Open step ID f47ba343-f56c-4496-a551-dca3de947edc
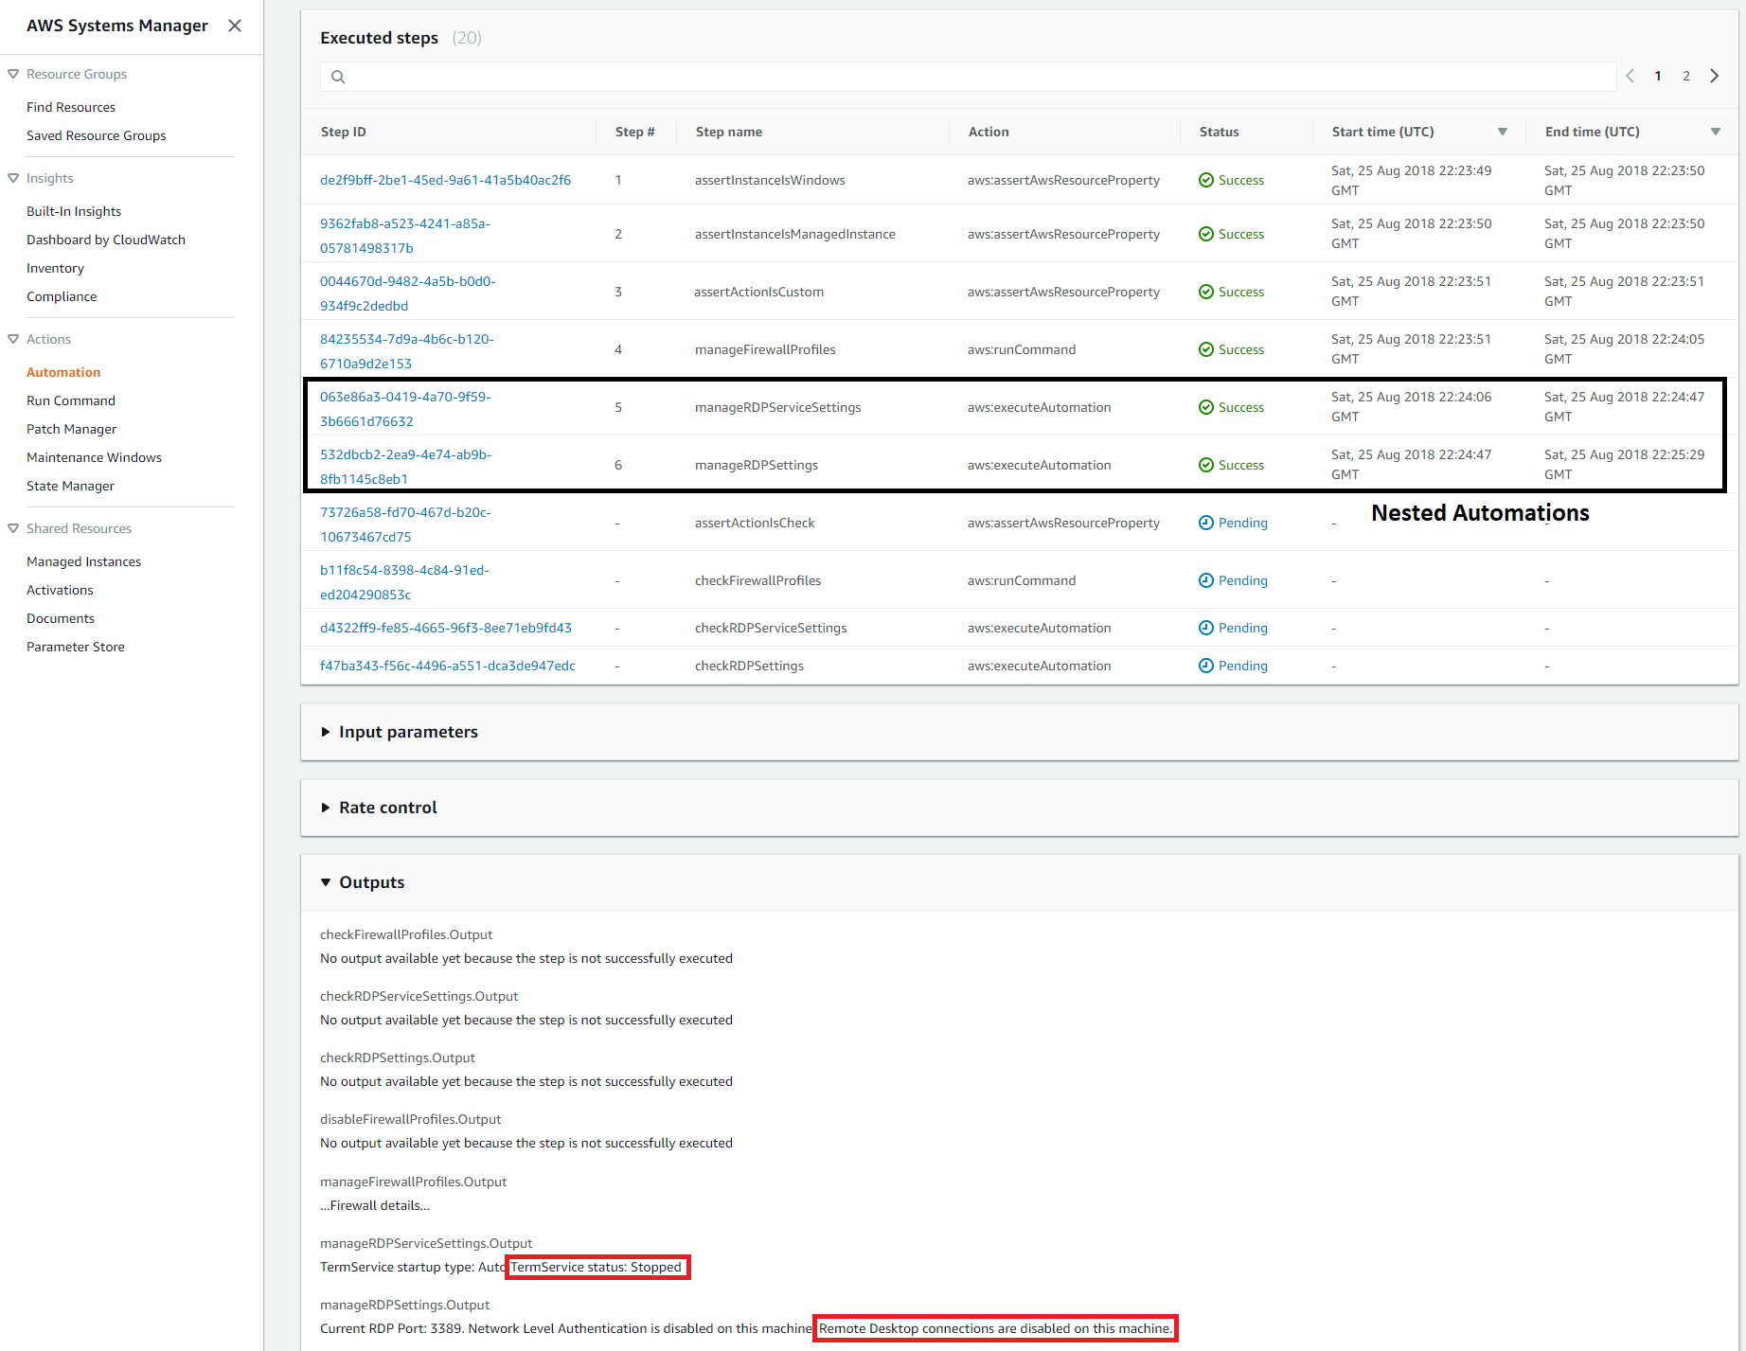The image size is (1746, 1351). [448, 666]
